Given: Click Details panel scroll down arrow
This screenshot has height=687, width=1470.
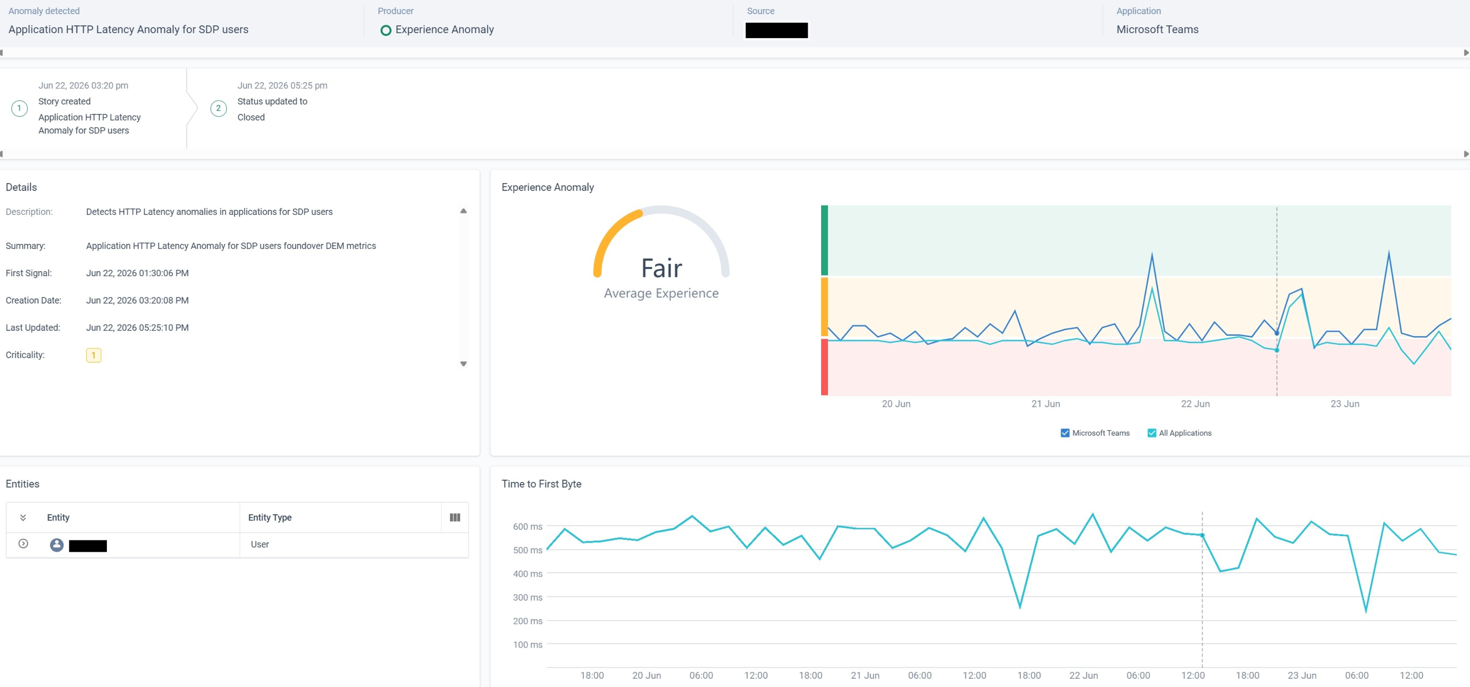Looking at the screenshot, I should click(463, 364).
